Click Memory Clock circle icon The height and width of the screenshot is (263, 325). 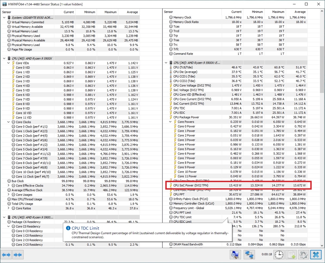(x=171, y=17)
